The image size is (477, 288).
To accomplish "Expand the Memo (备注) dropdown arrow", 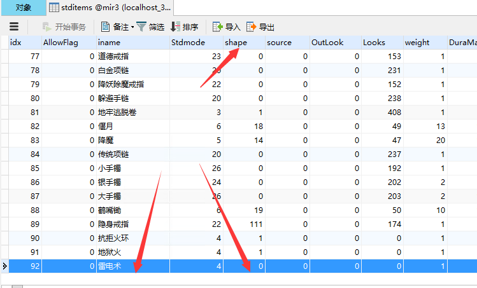I will coord(132,27).
